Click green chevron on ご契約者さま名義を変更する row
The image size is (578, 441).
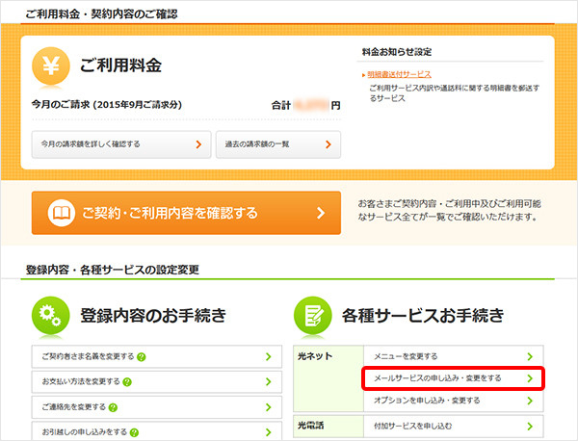[269, 356]
